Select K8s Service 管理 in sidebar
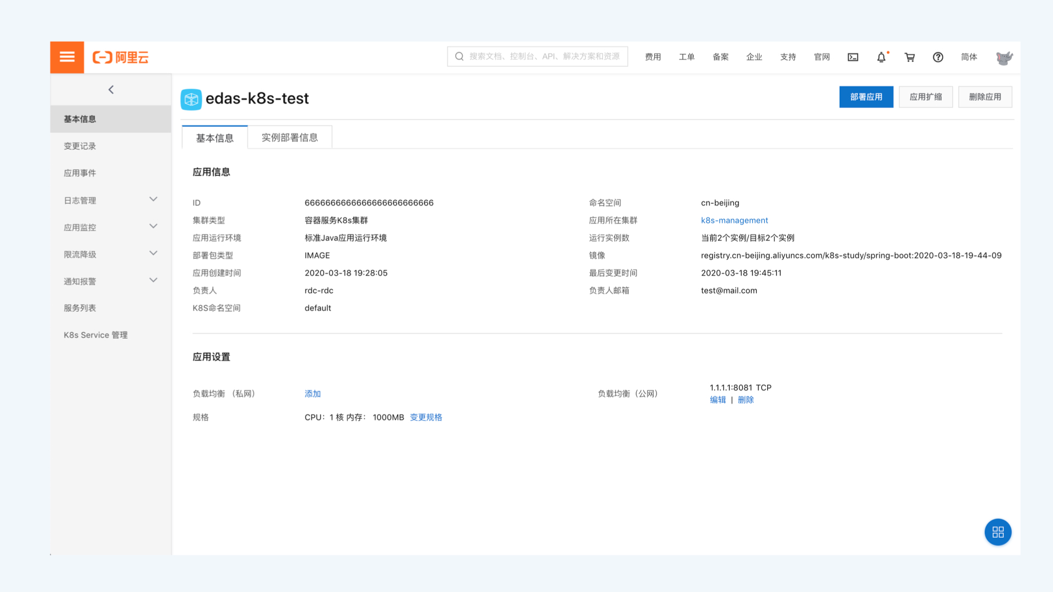Image resolution: width=1053 pixels, height=592 pixels. [x=111, y=335]
